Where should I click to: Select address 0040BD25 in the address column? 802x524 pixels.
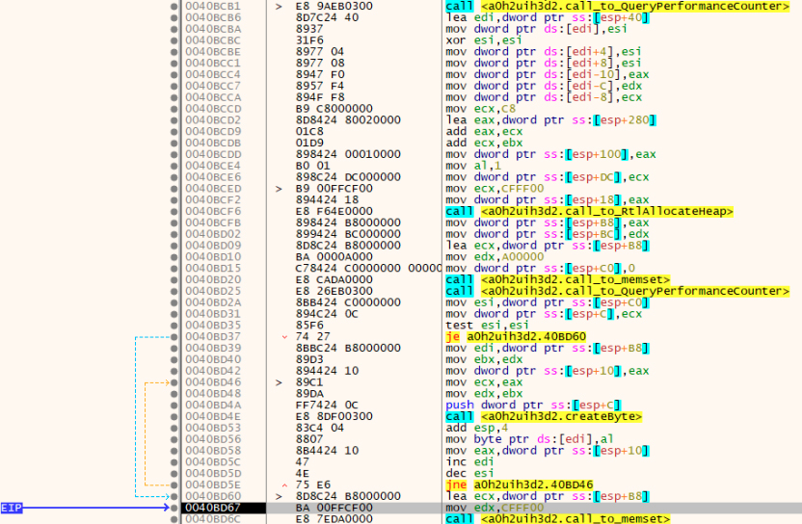(x=213, y=291)
